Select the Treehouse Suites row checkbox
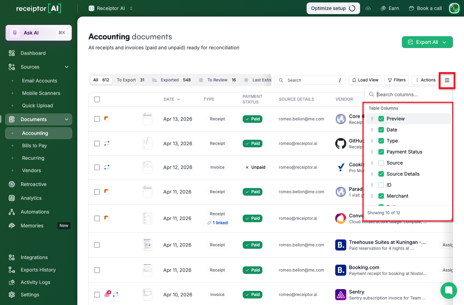 (x=97, y=245)
